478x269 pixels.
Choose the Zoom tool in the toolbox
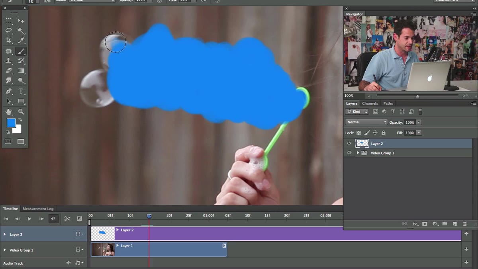coord(21,112)
